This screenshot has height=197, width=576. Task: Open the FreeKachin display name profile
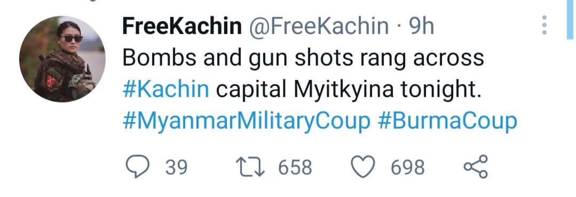[182, 27]
